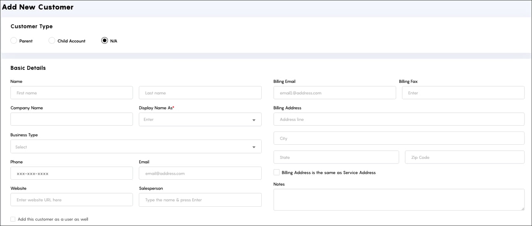
Task: Click the Billing Fax field
Action: click(463, 93)
